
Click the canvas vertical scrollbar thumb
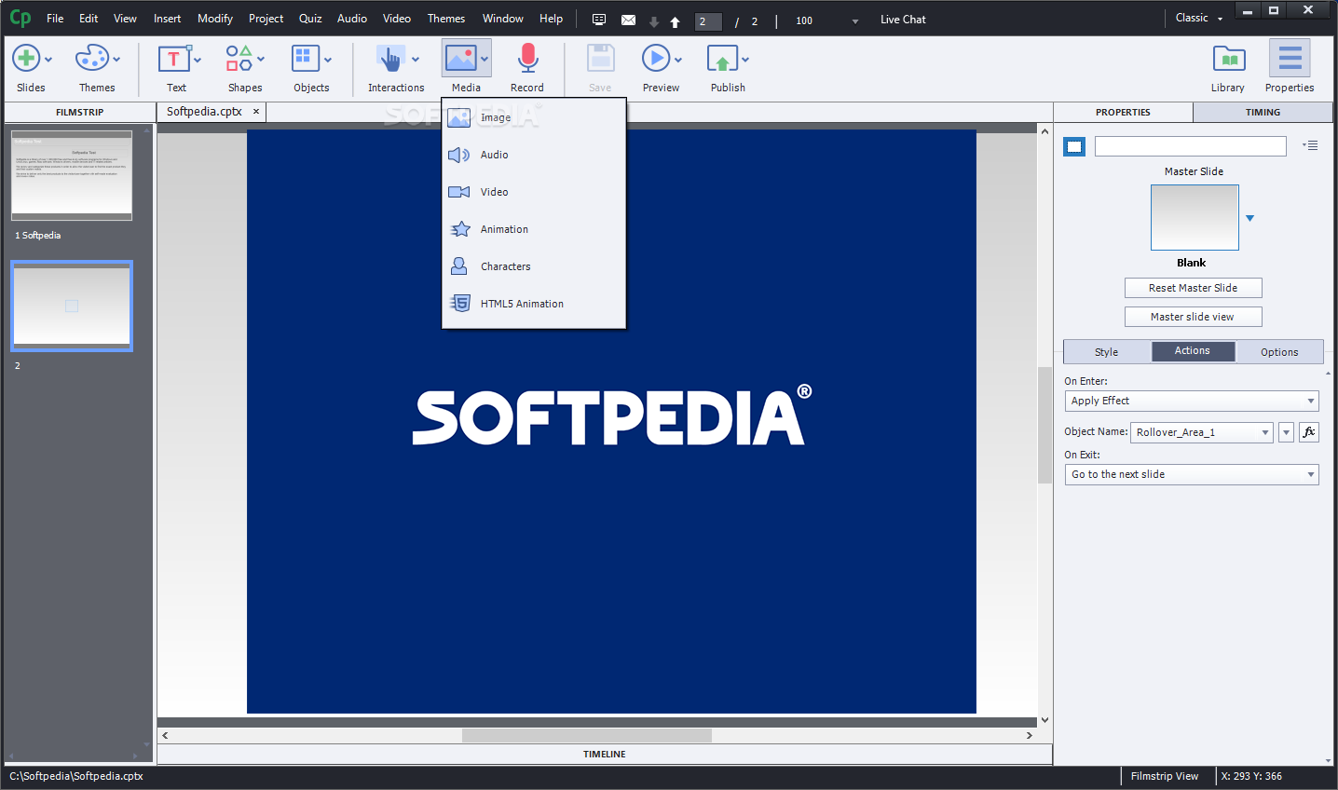click(x=1044, y=426)
